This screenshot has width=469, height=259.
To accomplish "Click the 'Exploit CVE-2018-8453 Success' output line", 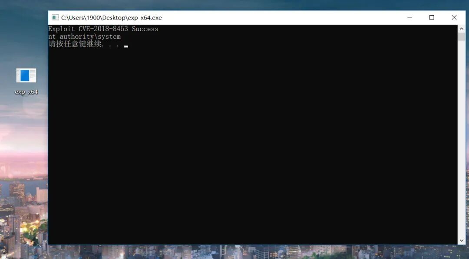I will click(x=103, y=29).
